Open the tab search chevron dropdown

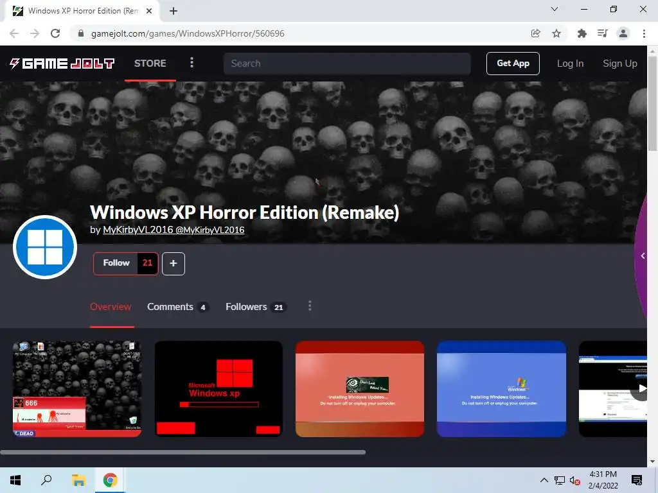click(555, 9)
